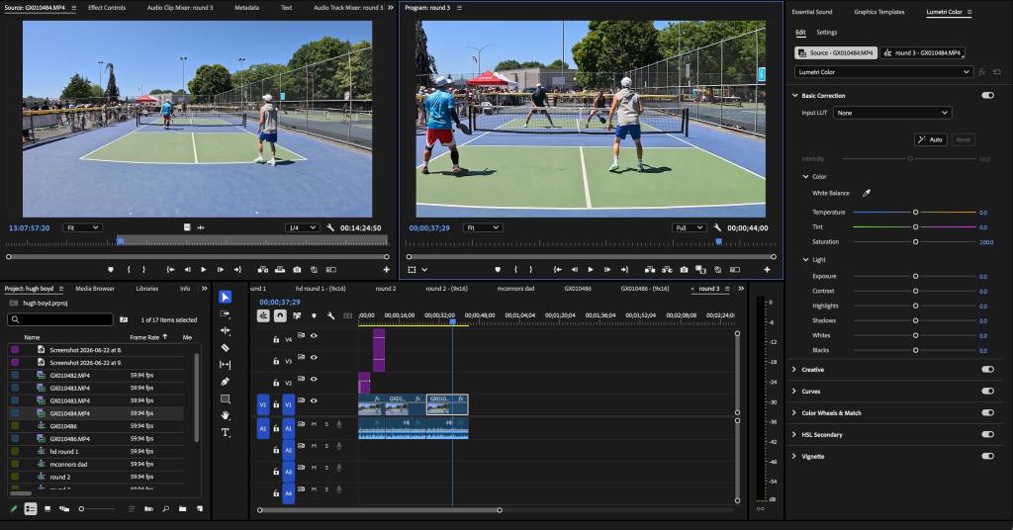The width and height of the screenshot is (1013, 530).
Task: Expand Color Wheels & Match section
Action: click(x=794, y=413)
